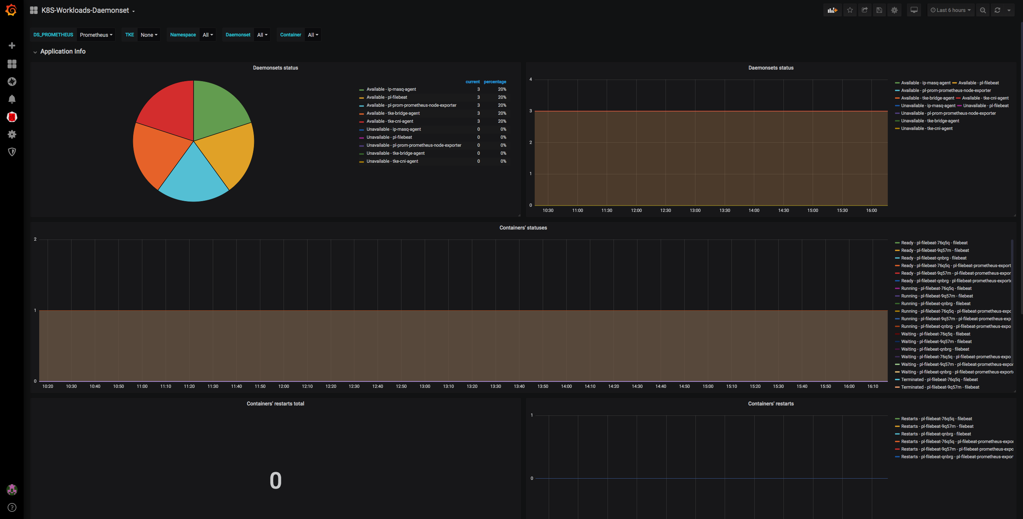
Task: Open the Alerting bell icon
Action: (x=12, y=99)
